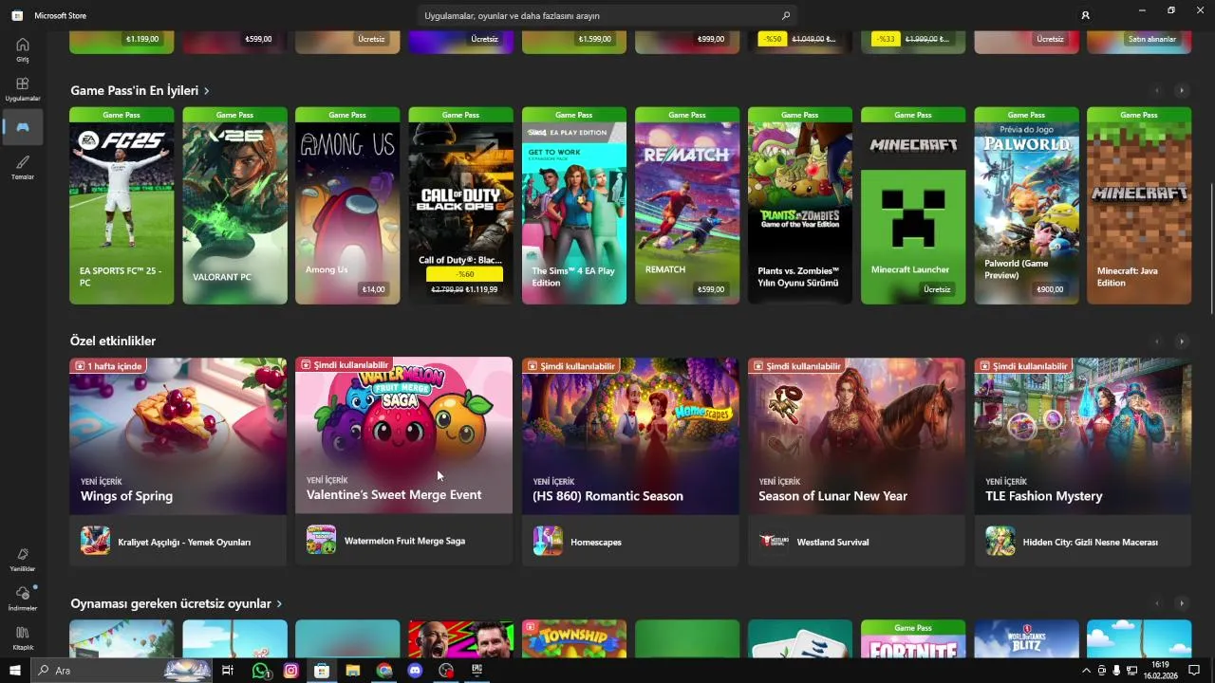Click the Kraliyet Aşçılığı app icon
The width and height of the screenshot is (1215, 683).
click(95, 541)
